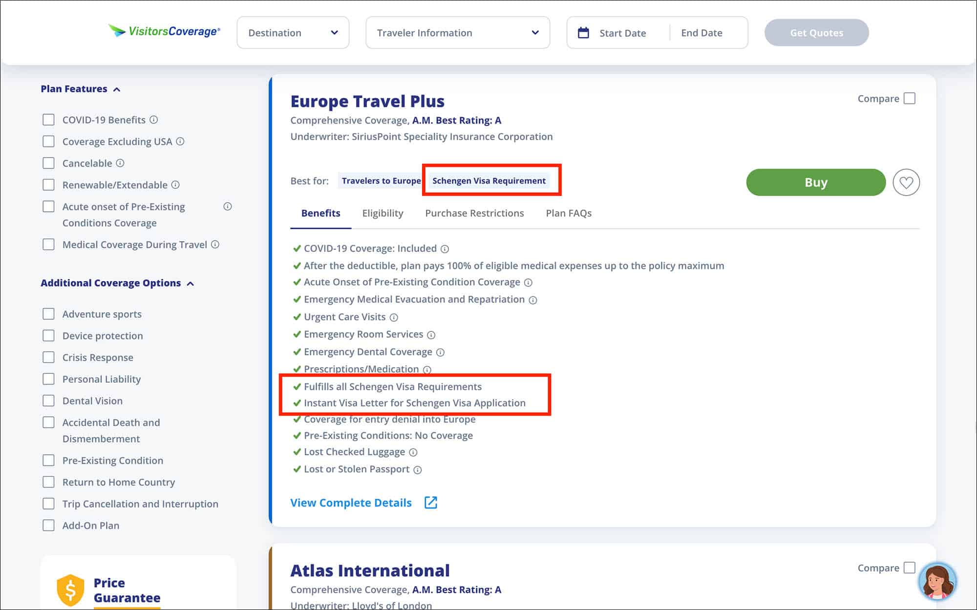Check Compare for Europe Travel Plus
Viewport: 977px width, 610px height.
(909, 98)
